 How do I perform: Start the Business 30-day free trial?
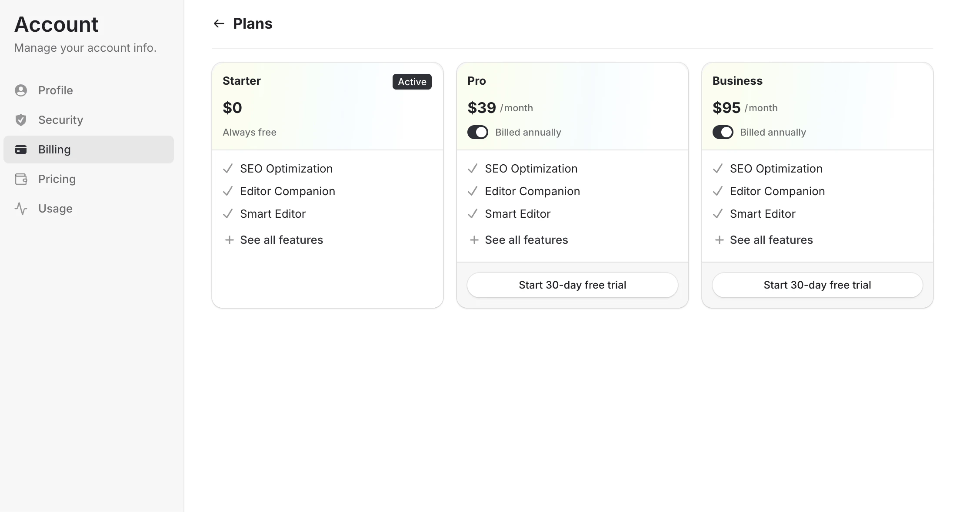pyautogui.click(x=817, y=285)
